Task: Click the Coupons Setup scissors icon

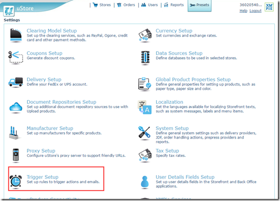Action: (x=16, y=57)
